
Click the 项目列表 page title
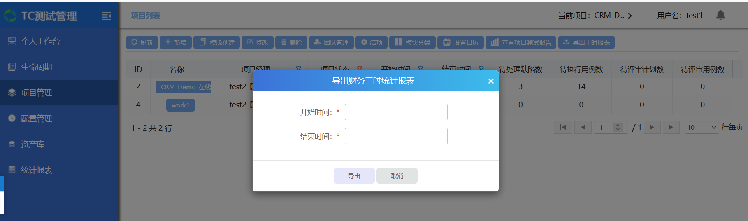click(146, 16)
